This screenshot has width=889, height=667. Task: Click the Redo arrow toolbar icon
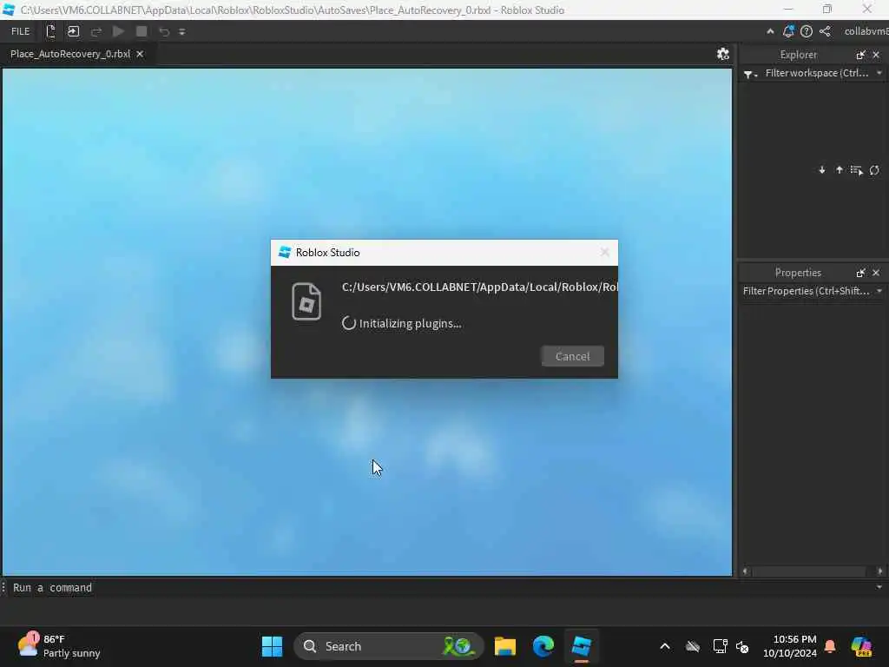tap(96, 32)
